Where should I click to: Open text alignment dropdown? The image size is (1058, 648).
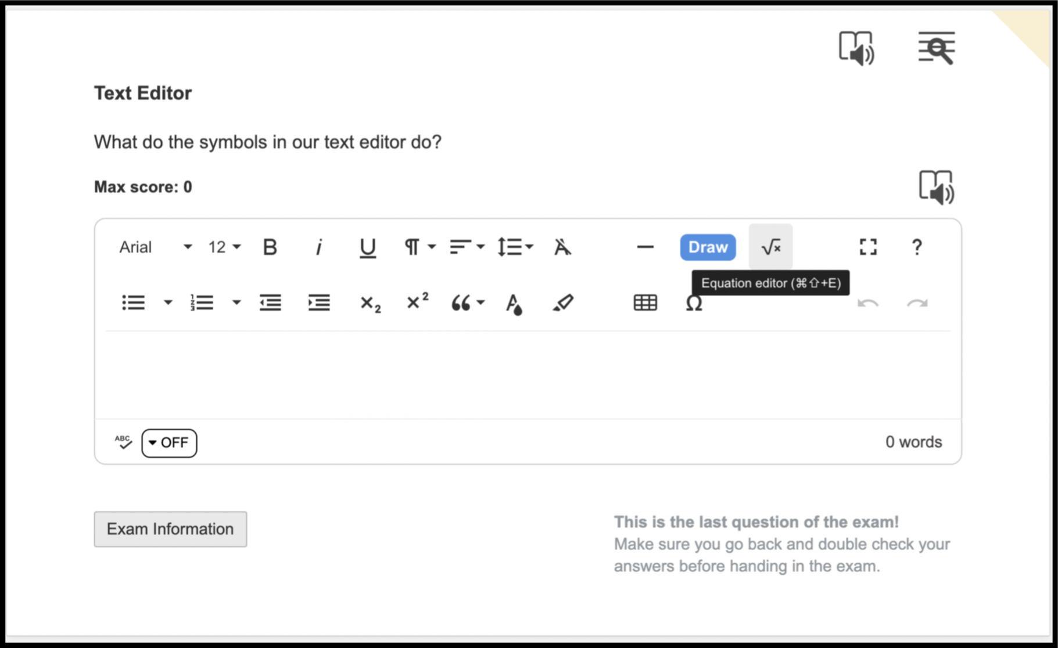coord(467,247)
